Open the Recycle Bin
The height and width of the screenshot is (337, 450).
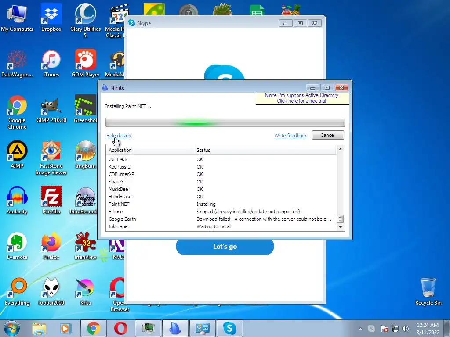point(428,292)
